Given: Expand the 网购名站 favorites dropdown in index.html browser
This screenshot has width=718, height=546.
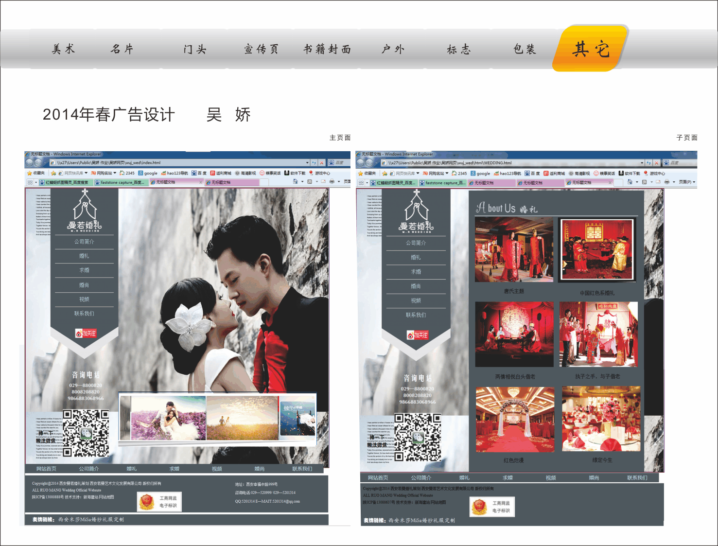Looking at the screenshot, I should pos(115,173).
